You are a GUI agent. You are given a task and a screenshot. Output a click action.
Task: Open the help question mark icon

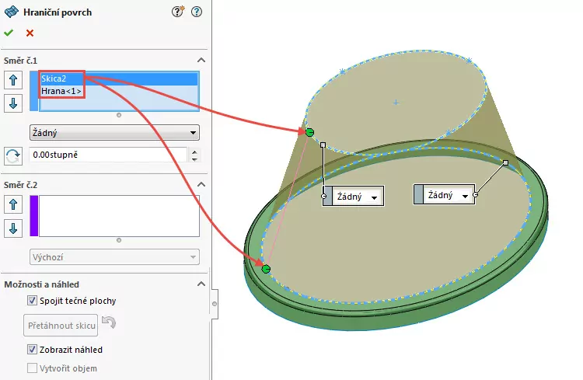pos(197,12)
